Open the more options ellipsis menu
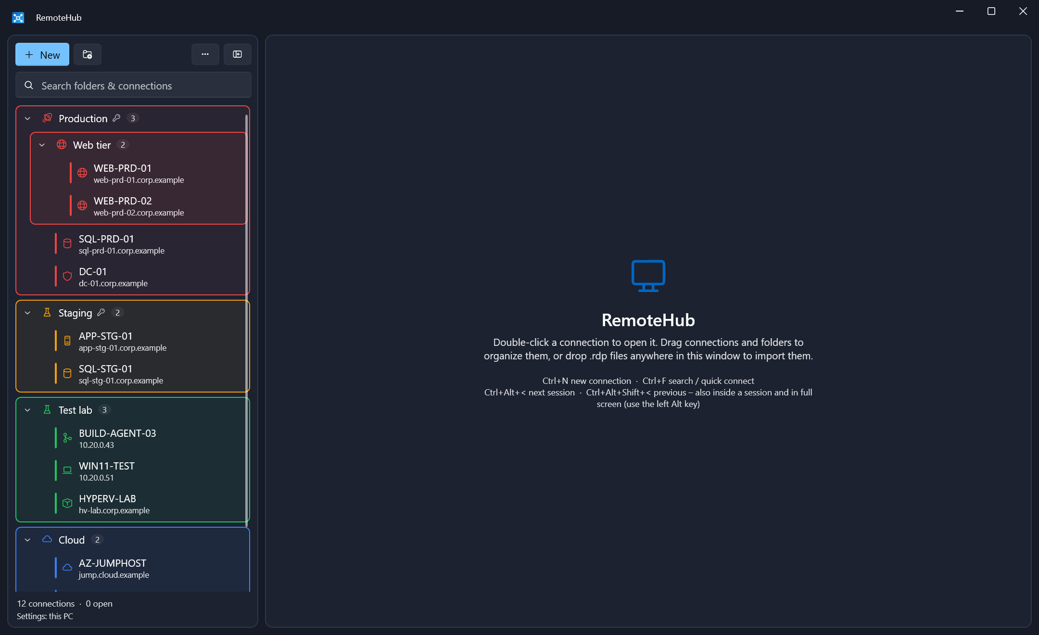 click(205, 54)
